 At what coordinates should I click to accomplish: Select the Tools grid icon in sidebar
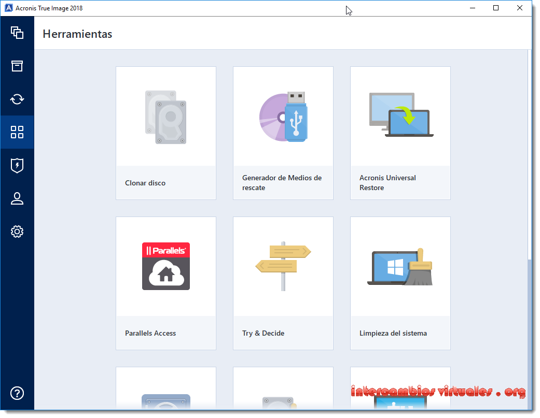(x=17, y=132)
